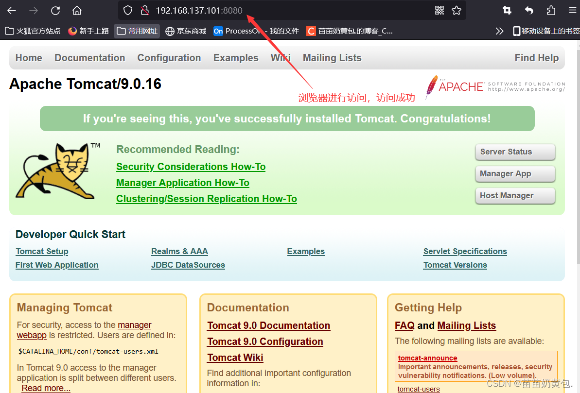Bookmark this page with the star icon

(457, 10)
